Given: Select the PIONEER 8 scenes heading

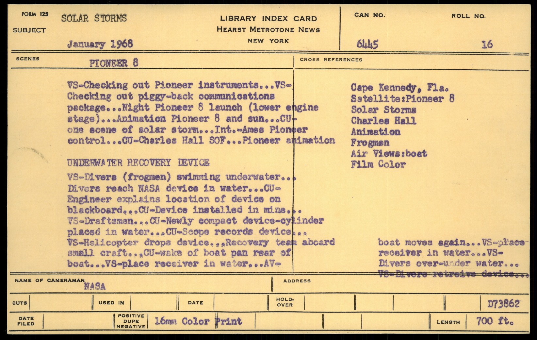Looking at the screenshot, I should (114, 63).
